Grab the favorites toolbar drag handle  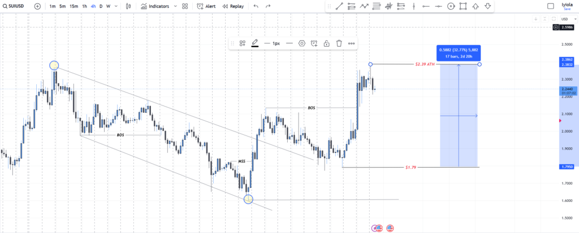coord(330,6)
